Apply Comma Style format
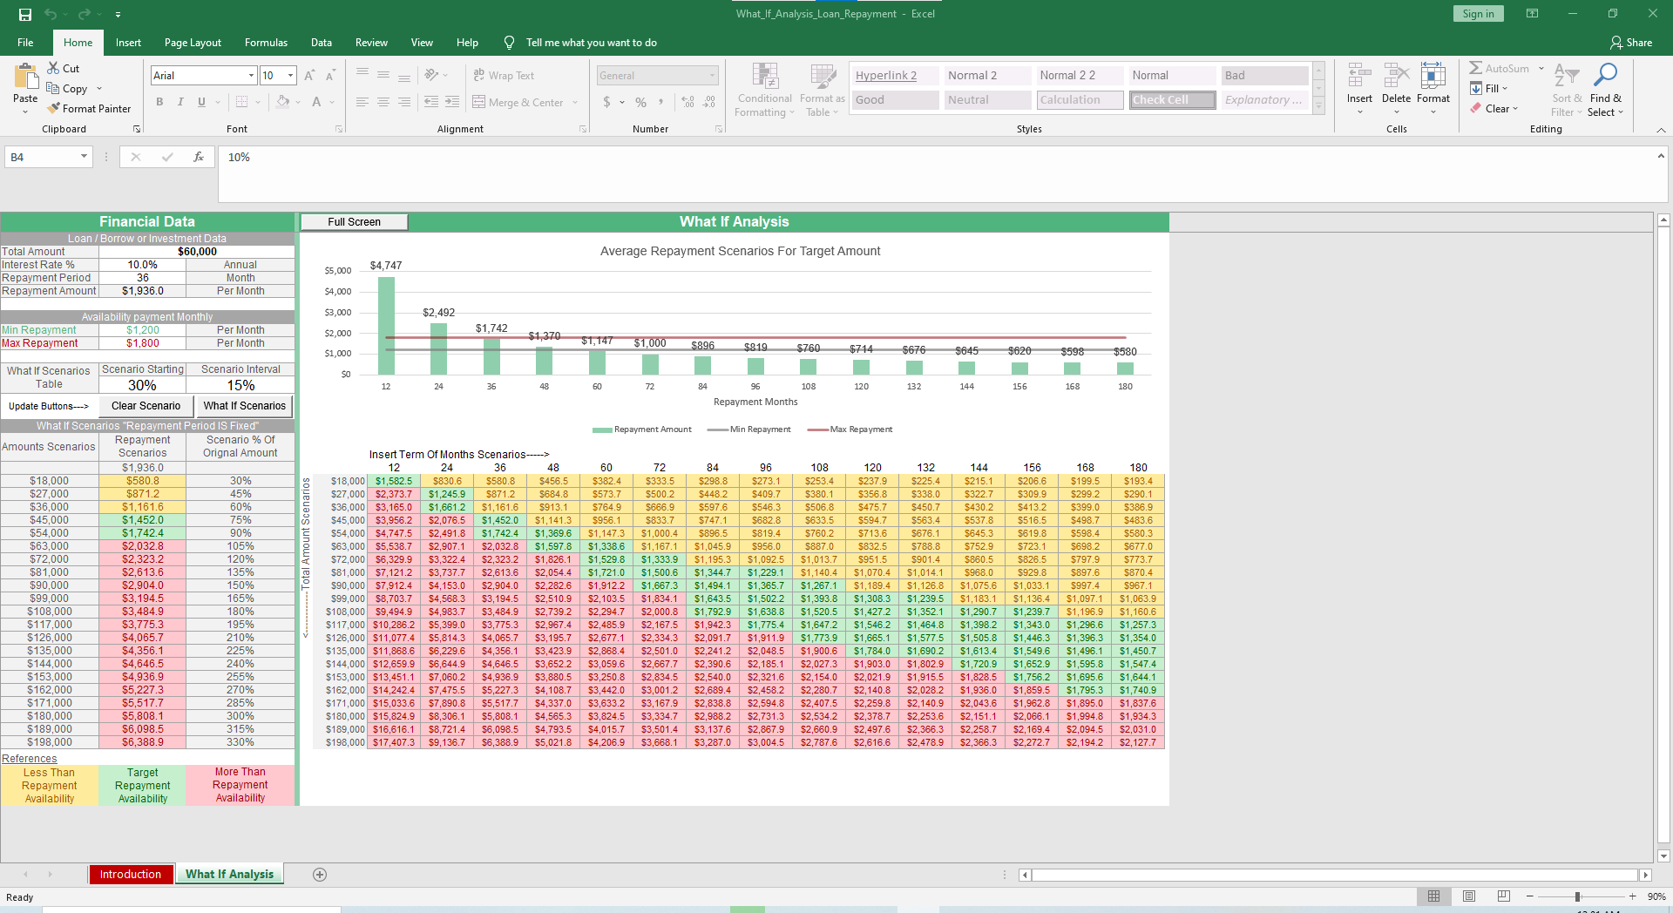Viewport: 1673px width, 913px height. [661, 102]
